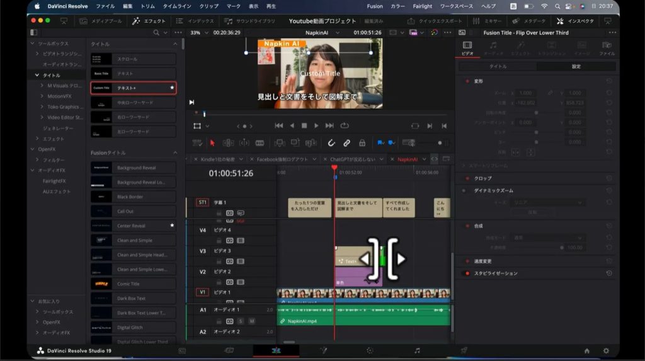Toggle timeline snapping magnet icon
The image size is (645, 361).
pyautogui.click(x=331, y=143)
